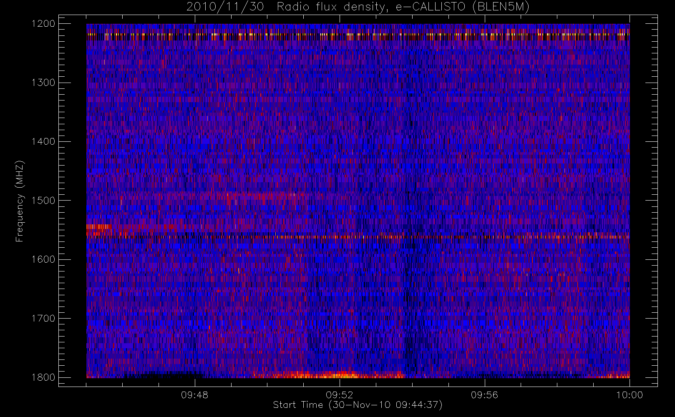The image size is (675, 417).
Task: Click the plot title 'Radio flux density, e-CALLISTO (BLEN5M)'
Action: pos(403,7)
